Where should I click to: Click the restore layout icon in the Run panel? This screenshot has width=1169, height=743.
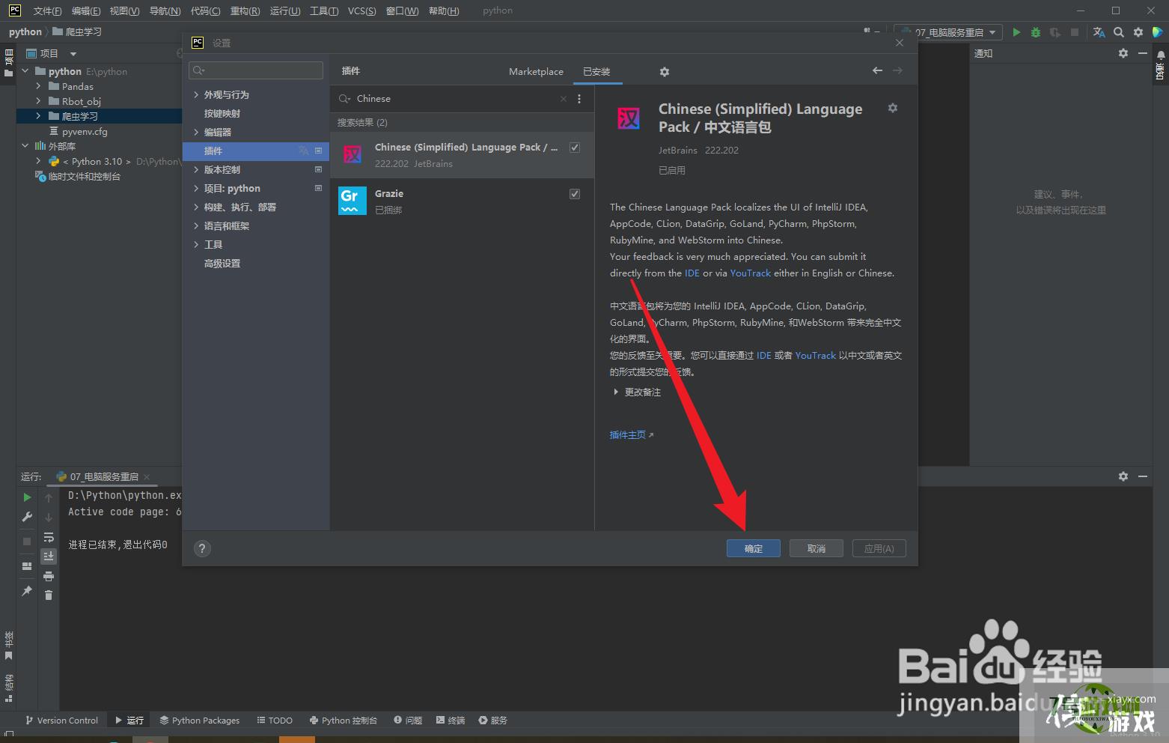[28, 566]
